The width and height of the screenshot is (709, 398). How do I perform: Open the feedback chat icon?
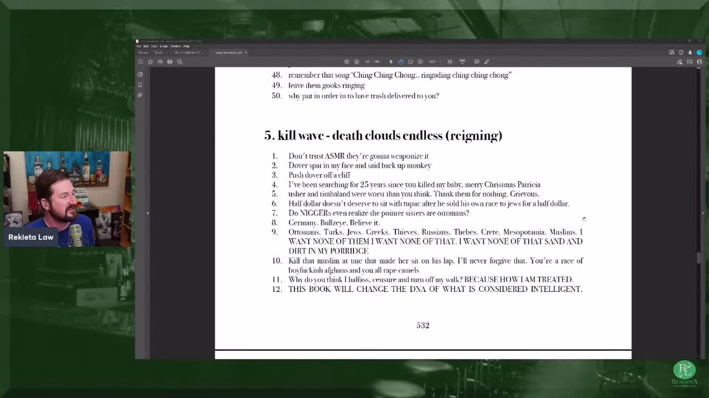(x=672, y=53)
